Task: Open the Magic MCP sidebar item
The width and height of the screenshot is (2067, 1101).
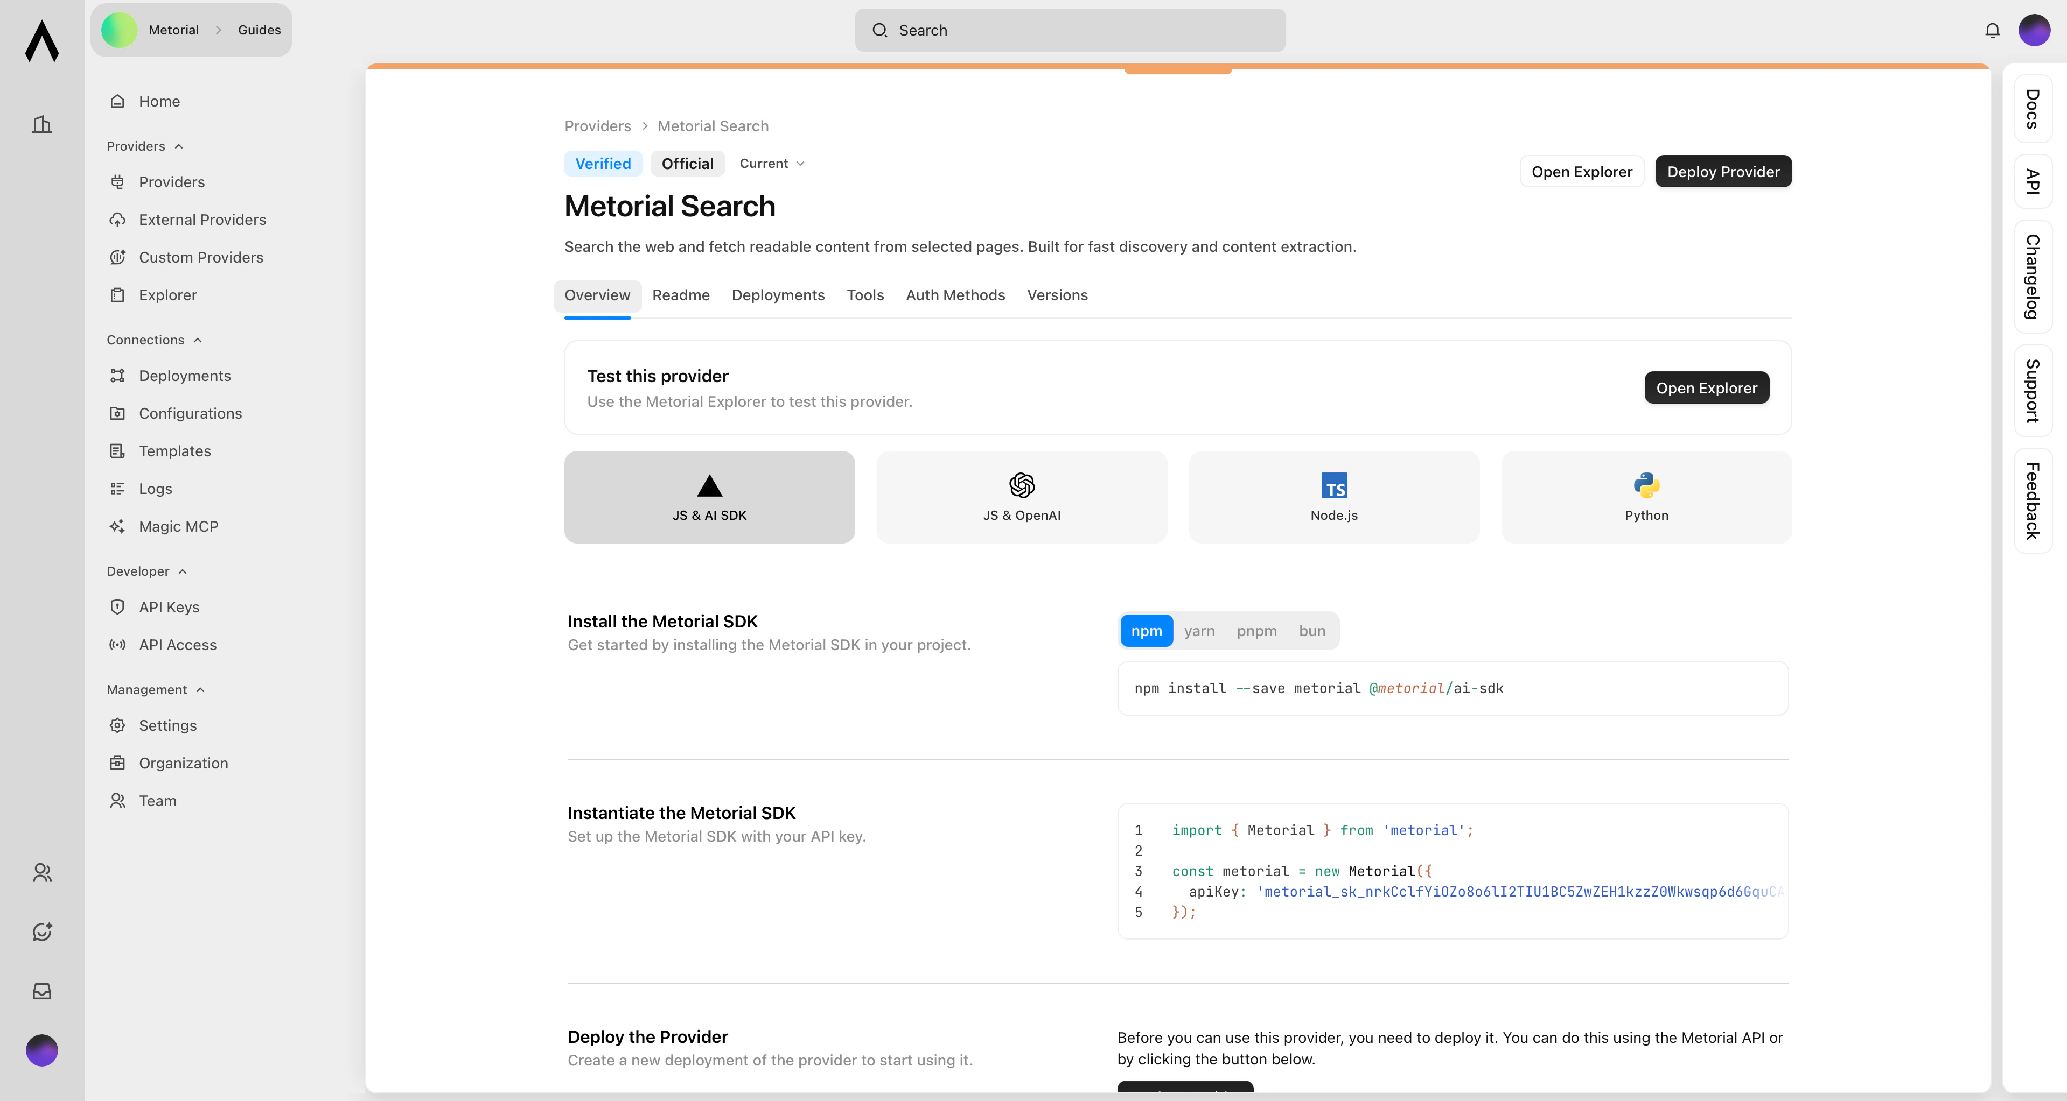Action: (x=178, y=526)
